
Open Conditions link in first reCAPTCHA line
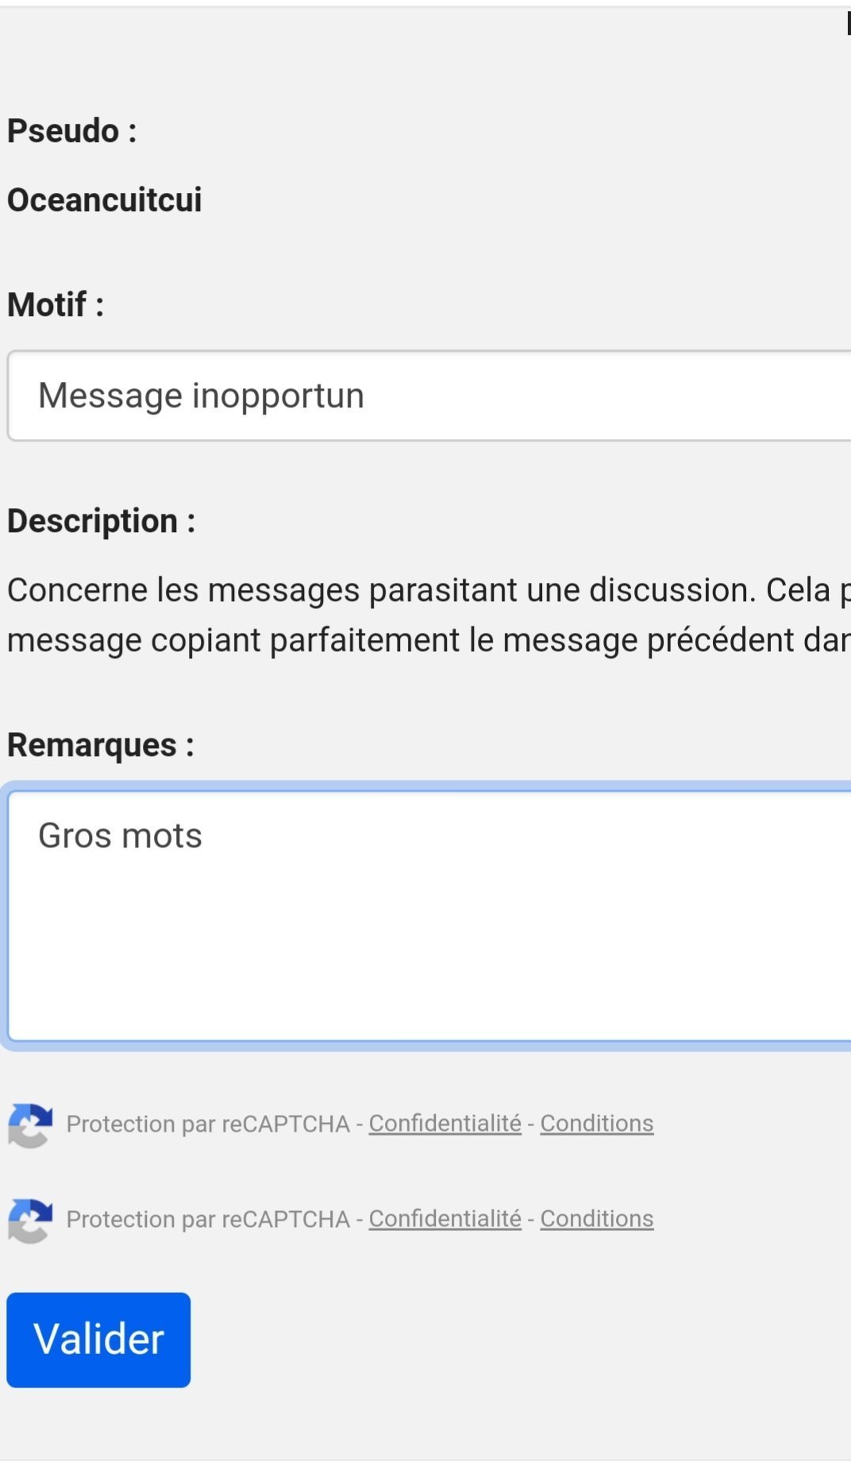pos(597,1124)
